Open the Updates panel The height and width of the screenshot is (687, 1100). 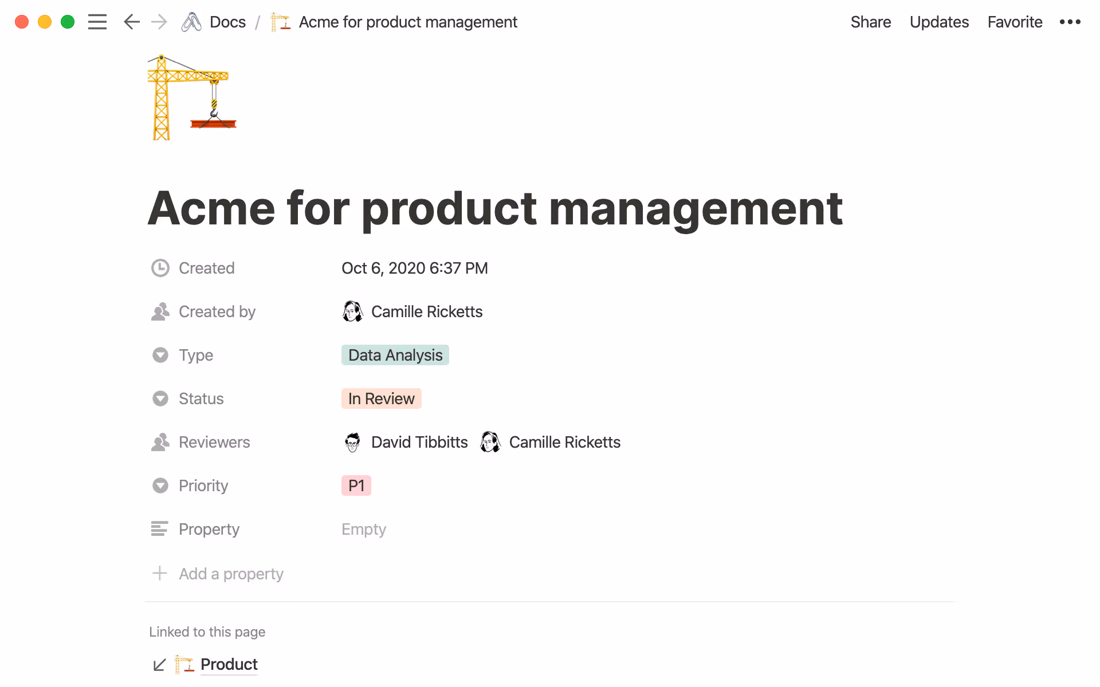coord(939,22)
